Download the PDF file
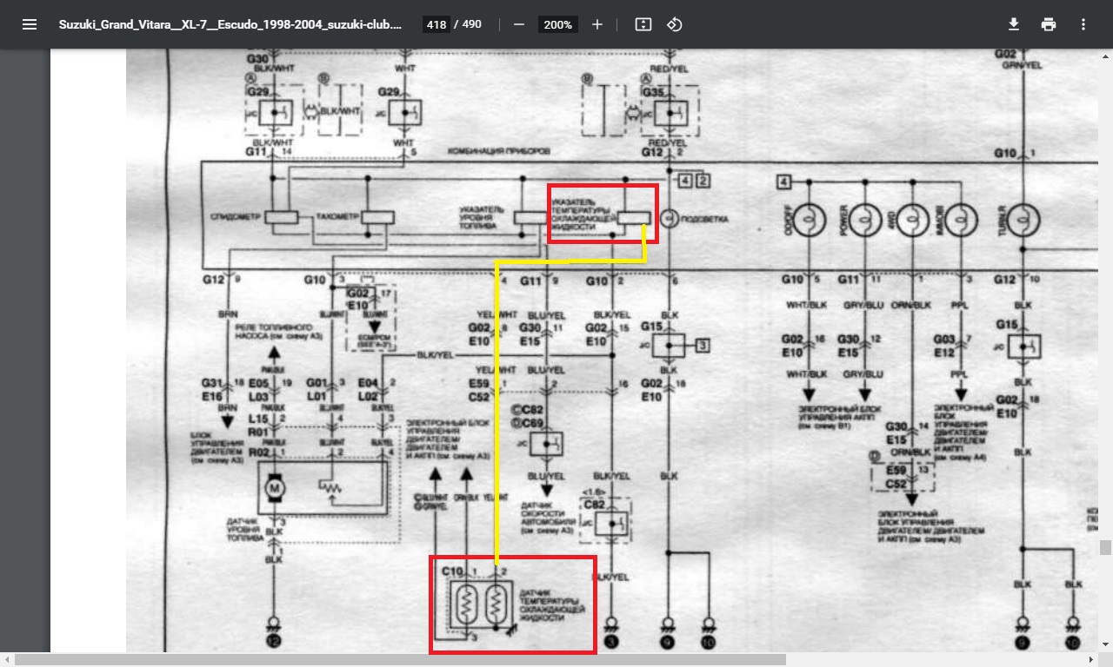The width and height of the screenshot is (1113, 667). (1014, 24)
